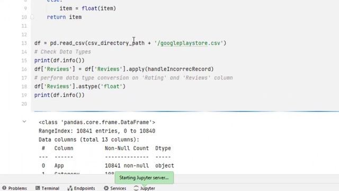339x191 pixels.
Task: Click the Endpoints icon
Action: pos(70,188)
